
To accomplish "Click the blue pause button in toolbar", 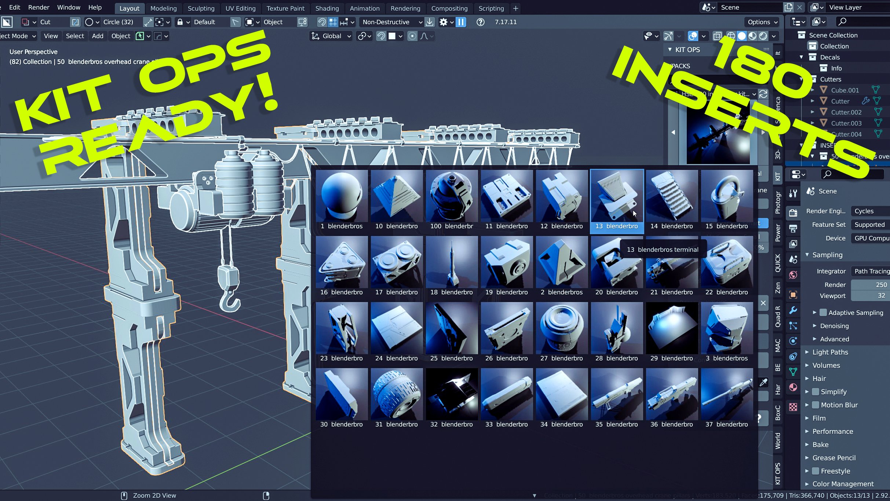I will click(x=461, y=22).
